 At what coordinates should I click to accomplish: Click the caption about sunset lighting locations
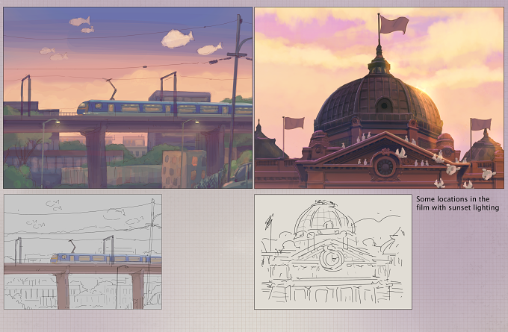click(457, 203)
